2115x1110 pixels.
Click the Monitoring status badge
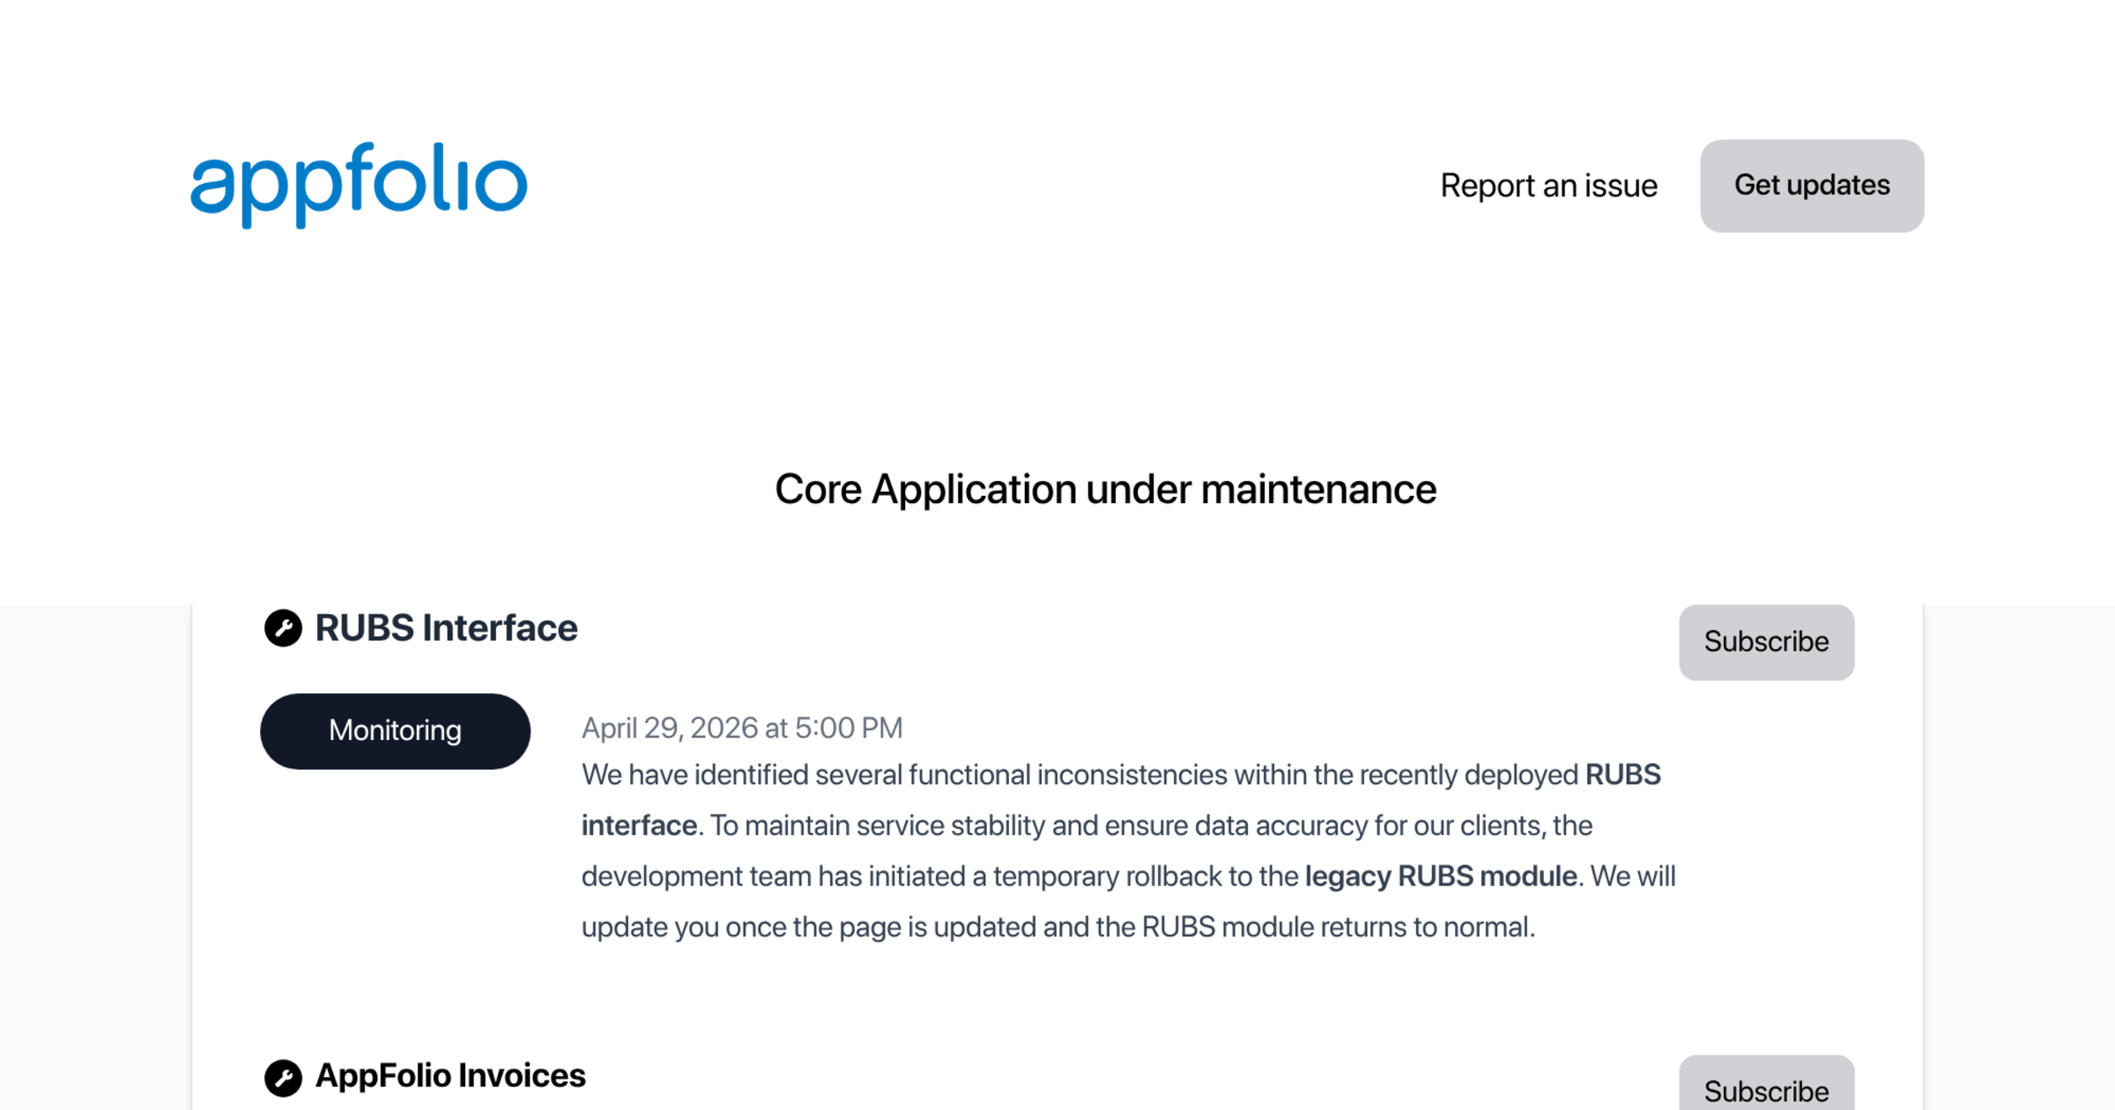(395, 731)
